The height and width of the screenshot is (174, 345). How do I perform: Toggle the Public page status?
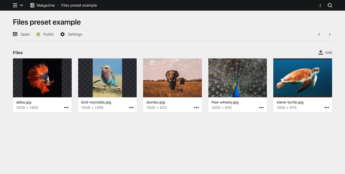pyautogui.click(x=45, y=34)
